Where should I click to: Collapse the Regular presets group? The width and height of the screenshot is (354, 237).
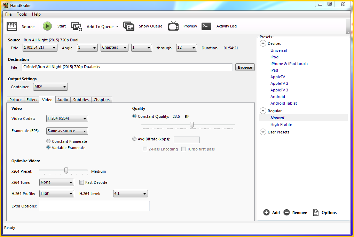click(x=263, y=111)
